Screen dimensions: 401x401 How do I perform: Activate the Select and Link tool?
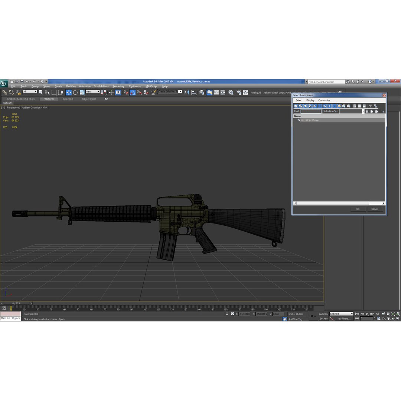[x=4, y=92]
